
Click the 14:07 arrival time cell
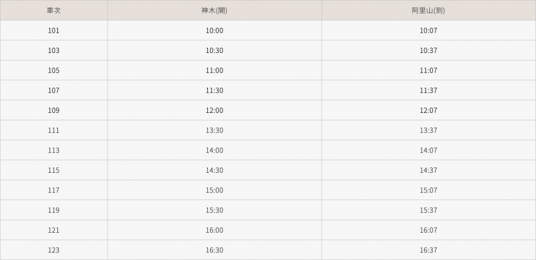tap(428, 150)
